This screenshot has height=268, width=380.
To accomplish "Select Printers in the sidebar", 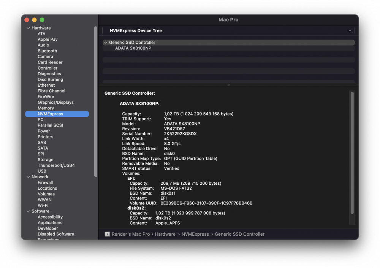I will pyautogui.click(x=45, y=137).
